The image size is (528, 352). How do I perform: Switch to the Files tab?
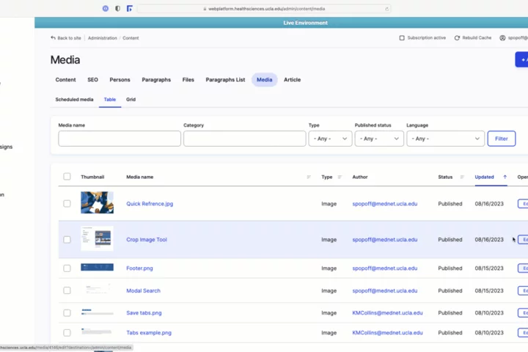(188, 79)
